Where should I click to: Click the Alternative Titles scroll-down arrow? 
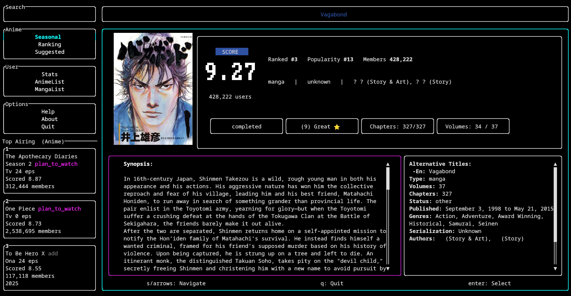555,269
